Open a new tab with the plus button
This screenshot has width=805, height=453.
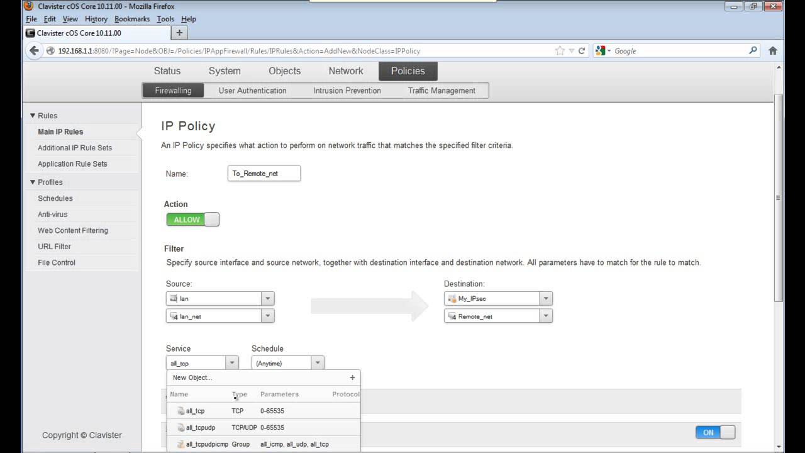pos(179,33)
